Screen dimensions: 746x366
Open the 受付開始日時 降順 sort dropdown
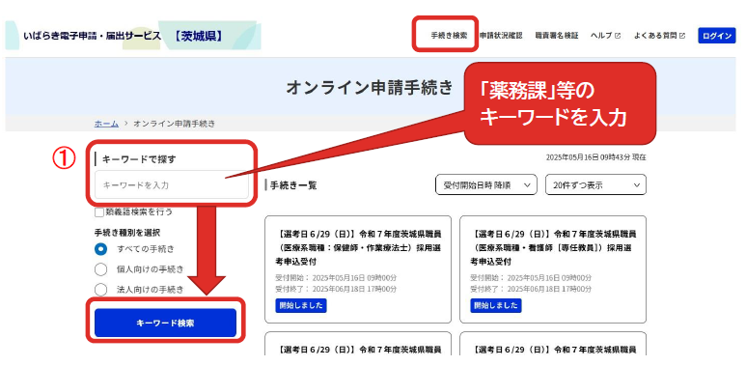coord(486,184)
